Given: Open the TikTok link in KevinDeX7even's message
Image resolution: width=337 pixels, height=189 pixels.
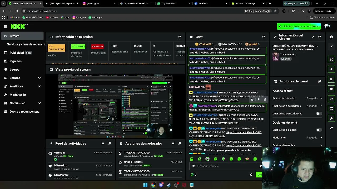Looking at the screenshot, I should [219, 110].
